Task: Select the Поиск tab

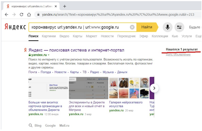Action: click(x=33, y=36)
